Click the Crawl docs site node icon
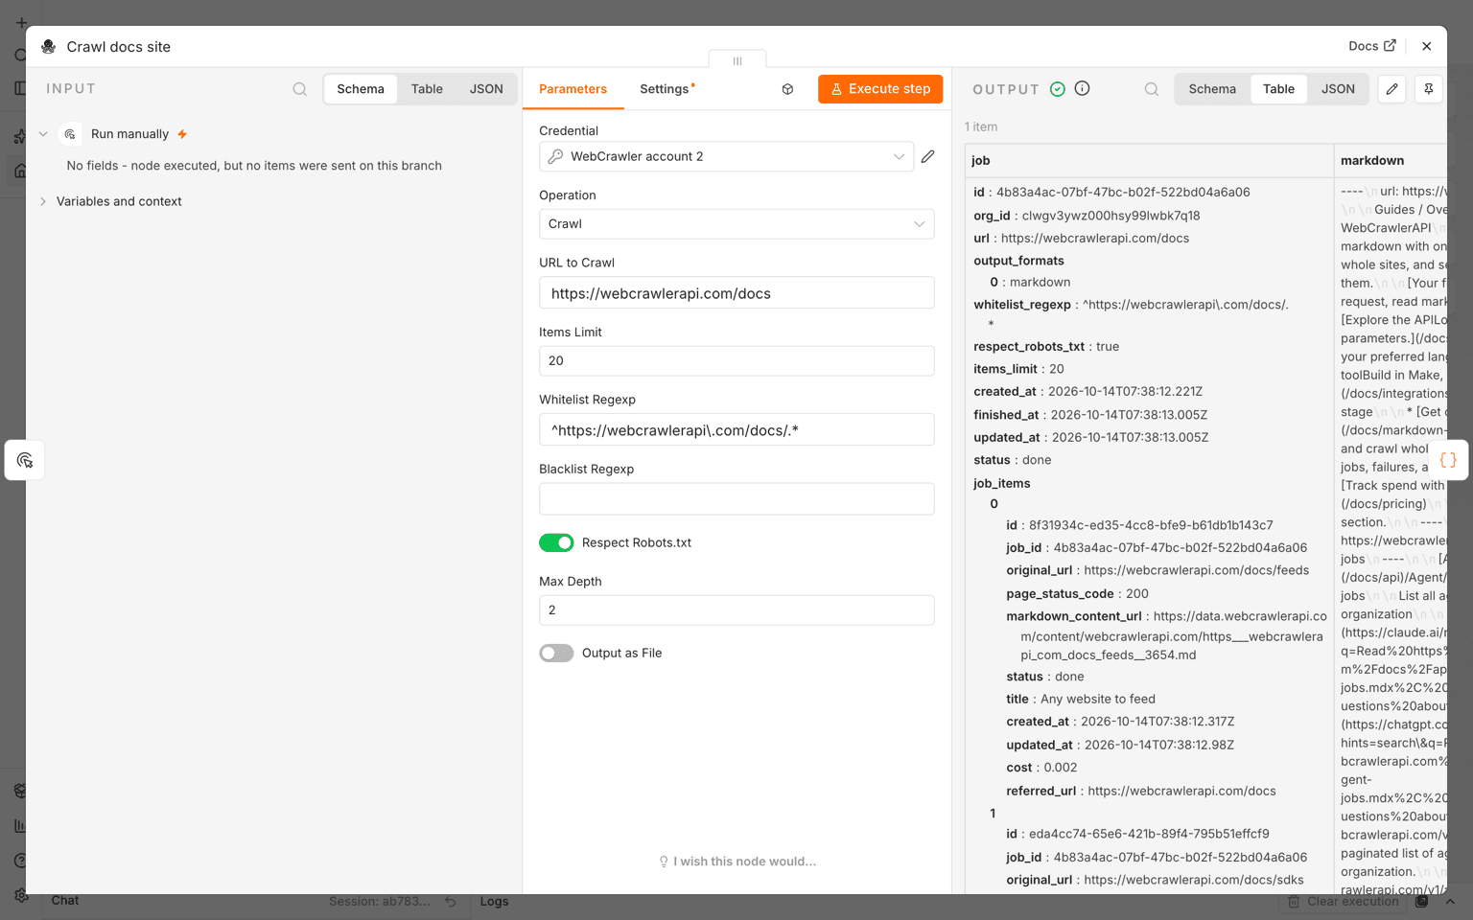This screenshot has width=1473, height=920. coord(49,46)
